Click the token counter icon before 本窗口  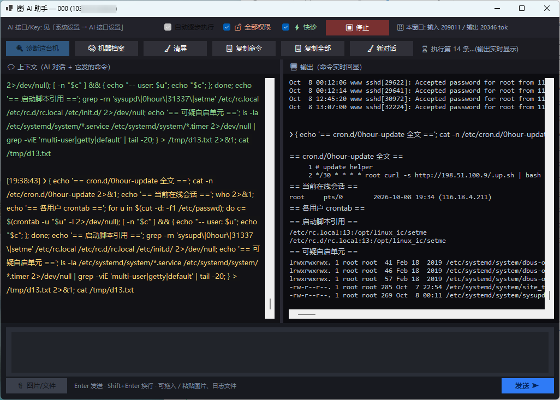point(400,27)
